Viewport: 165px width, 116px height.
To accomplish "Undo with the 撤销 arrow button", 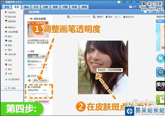I will point(109,17).
